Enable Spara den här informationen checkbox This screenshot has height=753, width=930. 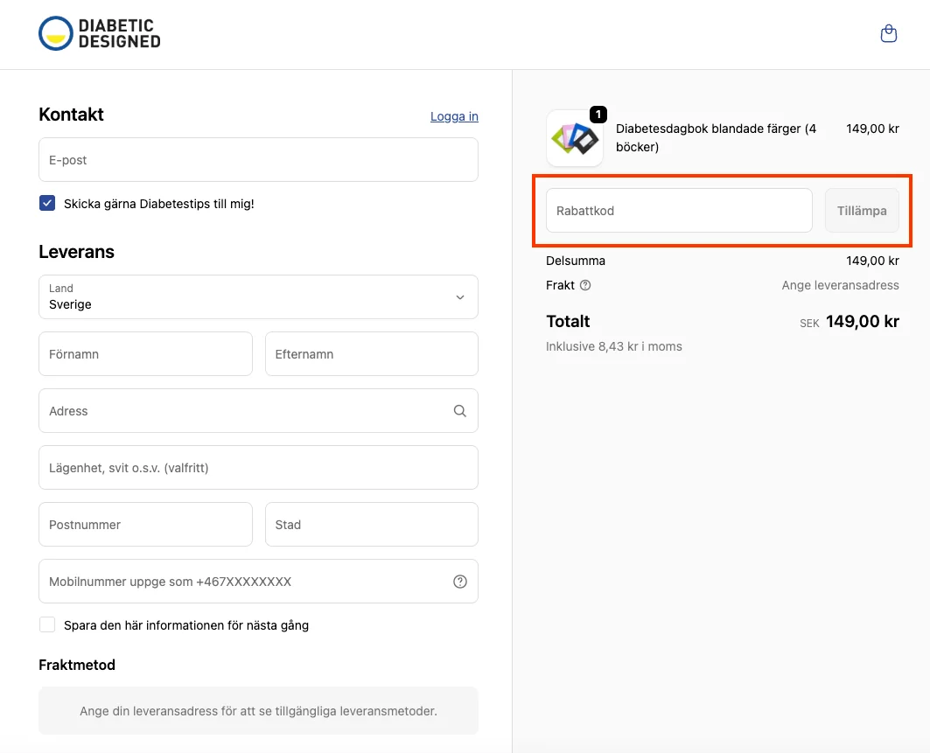point(47,625)
